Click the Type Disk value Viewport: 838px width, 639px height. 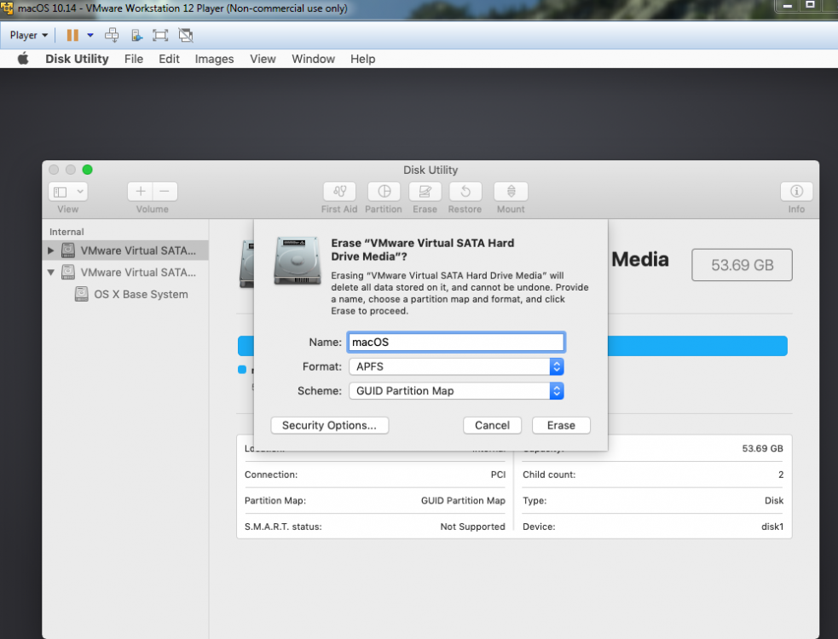point(774,501)
